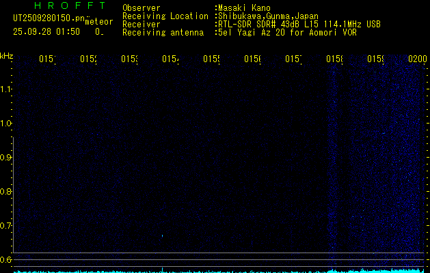Screen dimensions: 430x273
Task: Select Shibukawa,Gunma,Japan location text
Action: pyautogui.click(x=268, y=16)
